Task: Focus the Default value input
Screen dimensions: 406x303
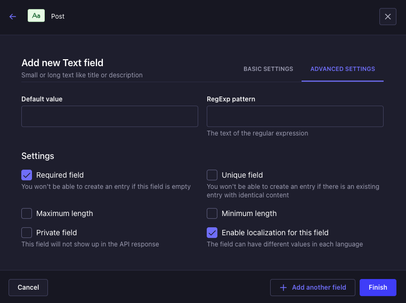Action: [110, 116]
